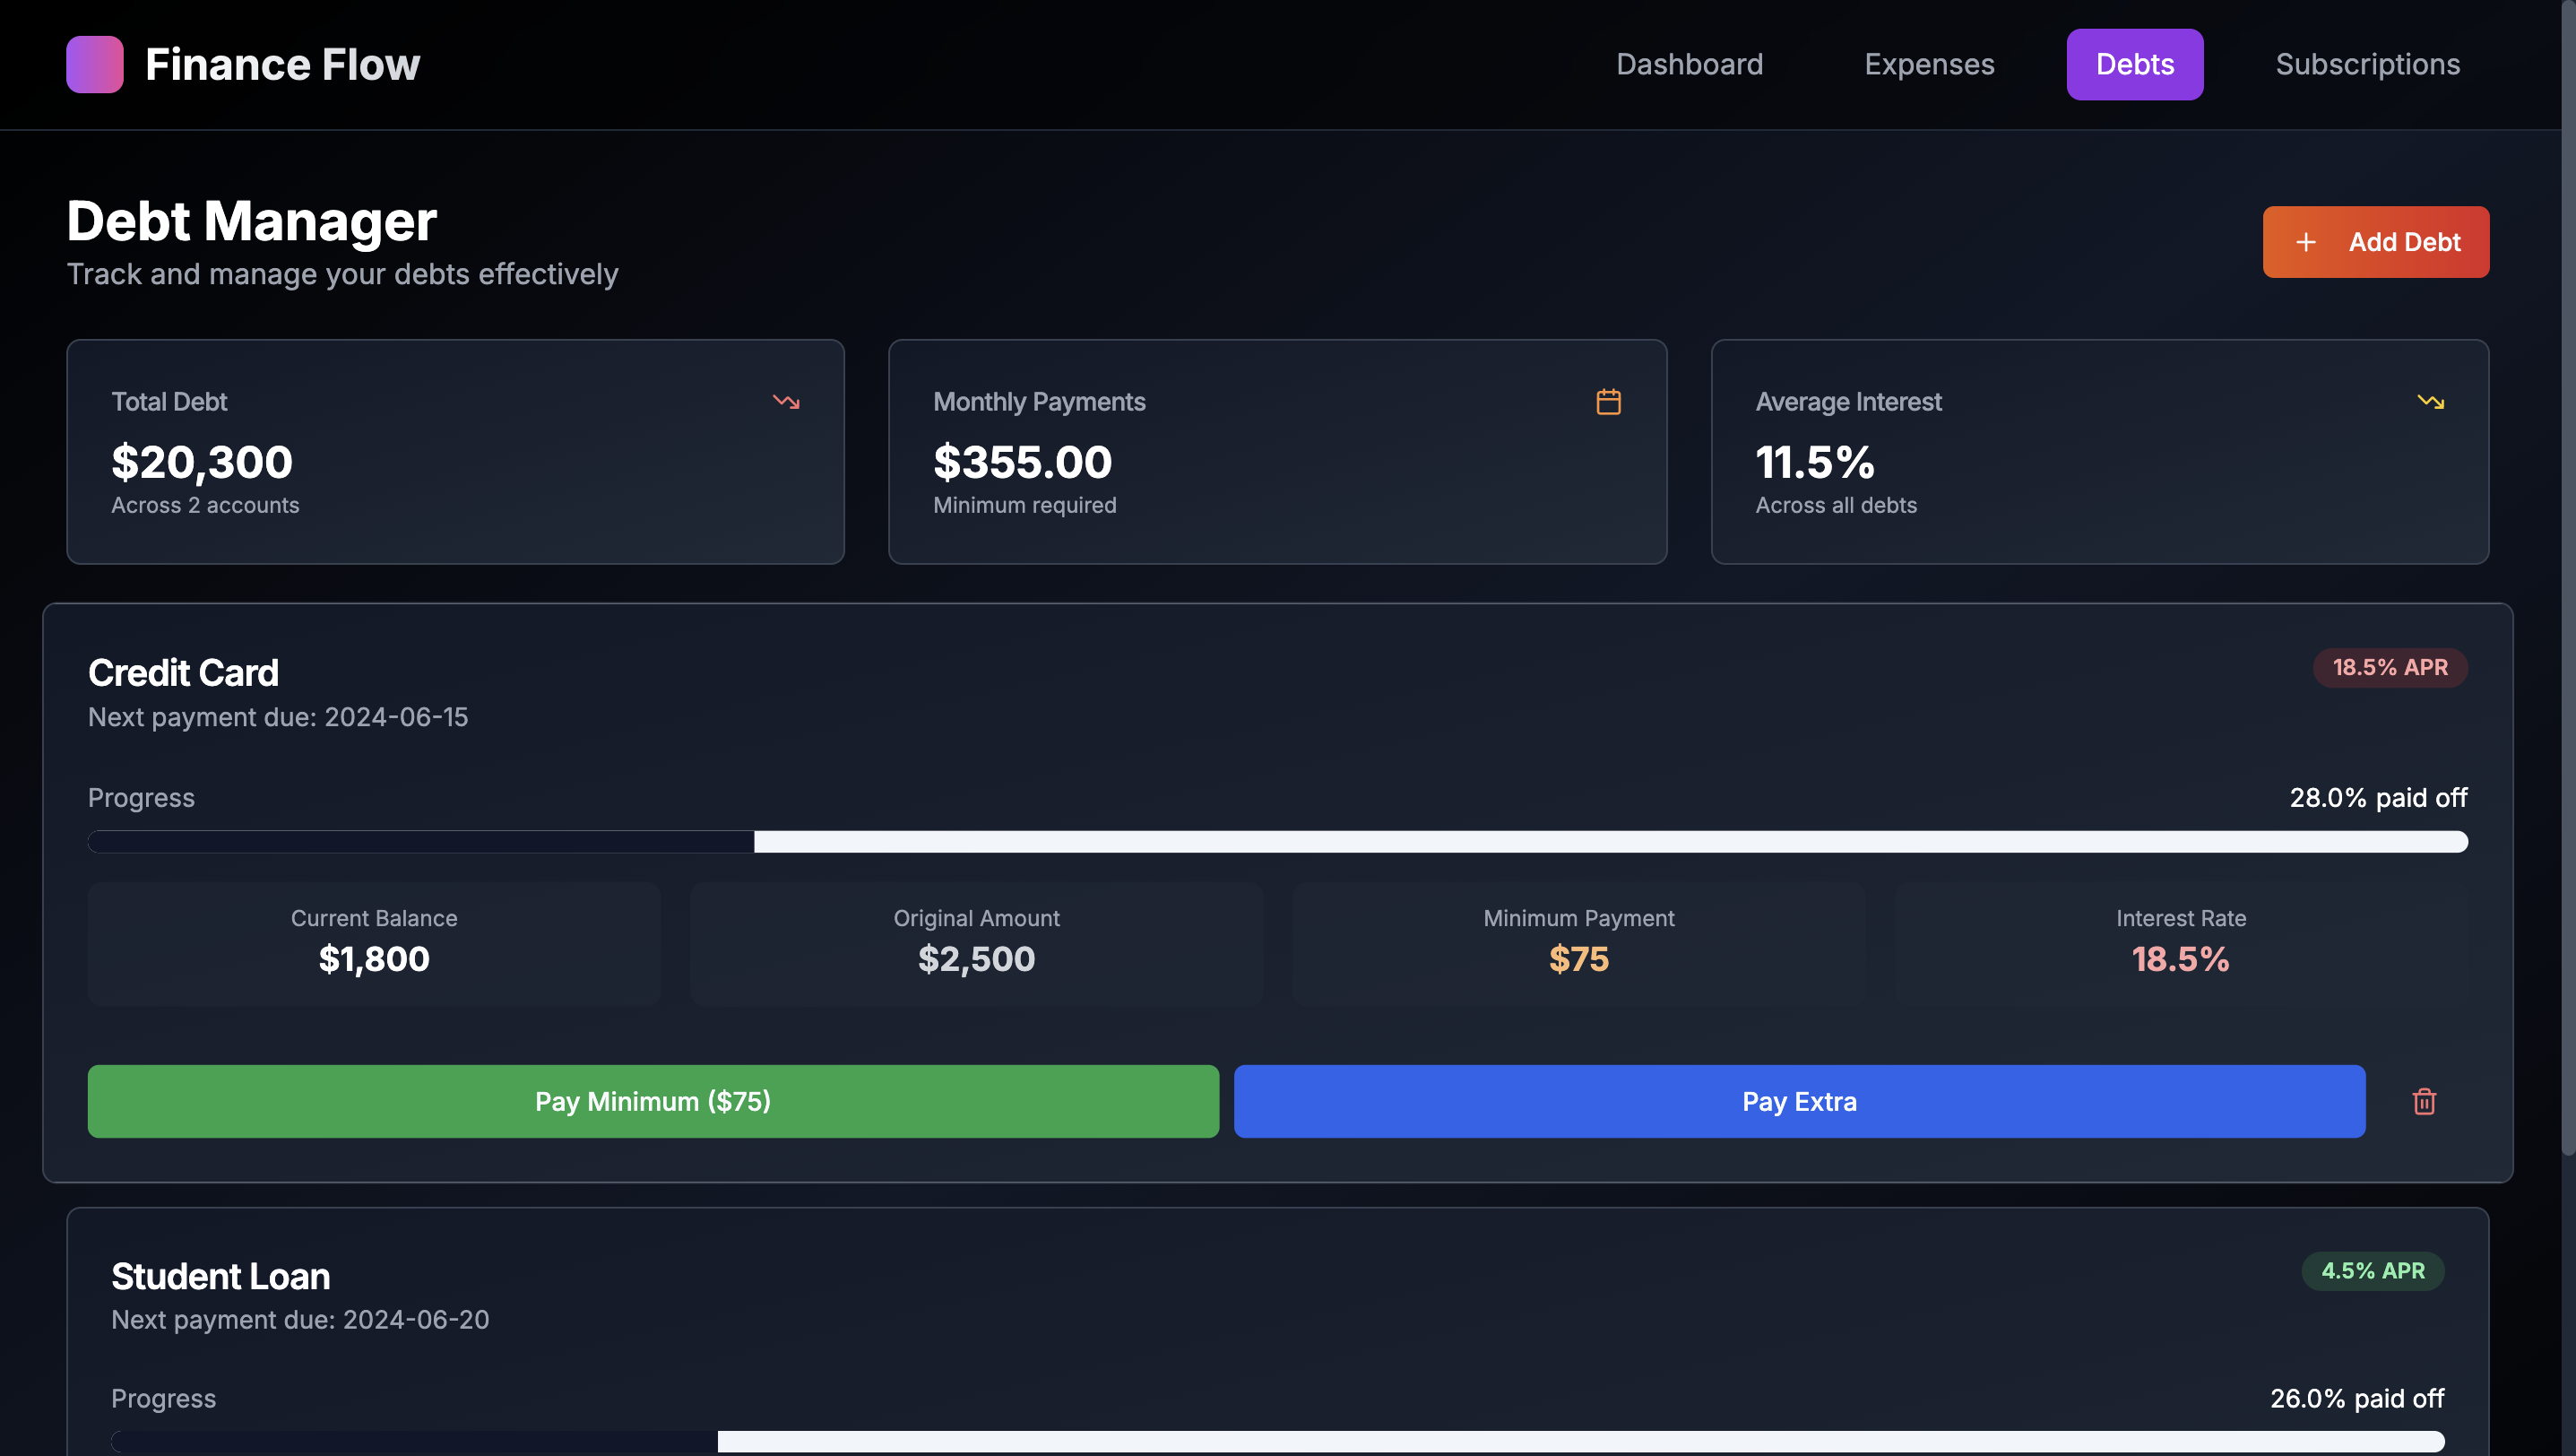Viewport: 2576px width, 1456px height.
Task: Click the Finance Flow title text
Action: pyautogui.click(x=282, y=64)
